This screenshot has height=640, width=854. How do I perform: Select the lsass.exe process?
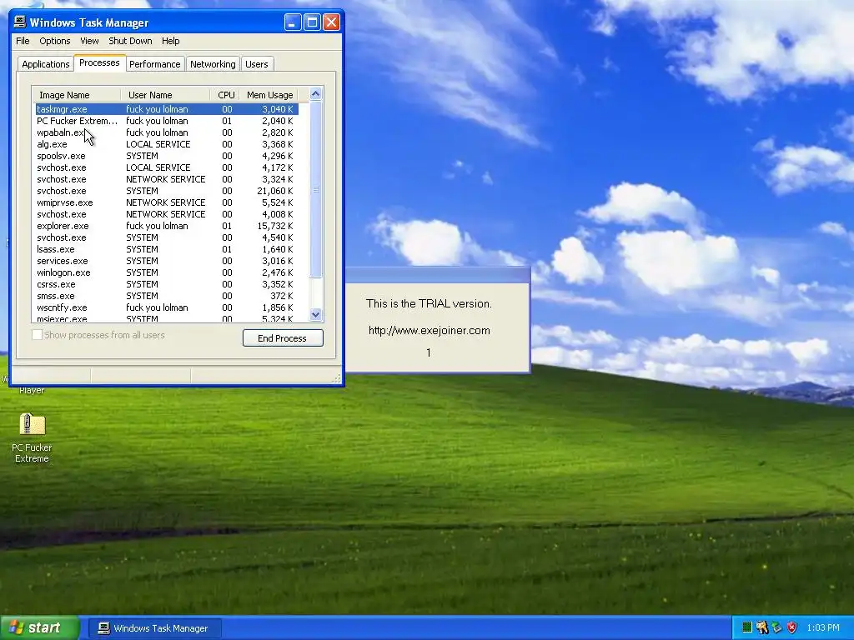167,249
